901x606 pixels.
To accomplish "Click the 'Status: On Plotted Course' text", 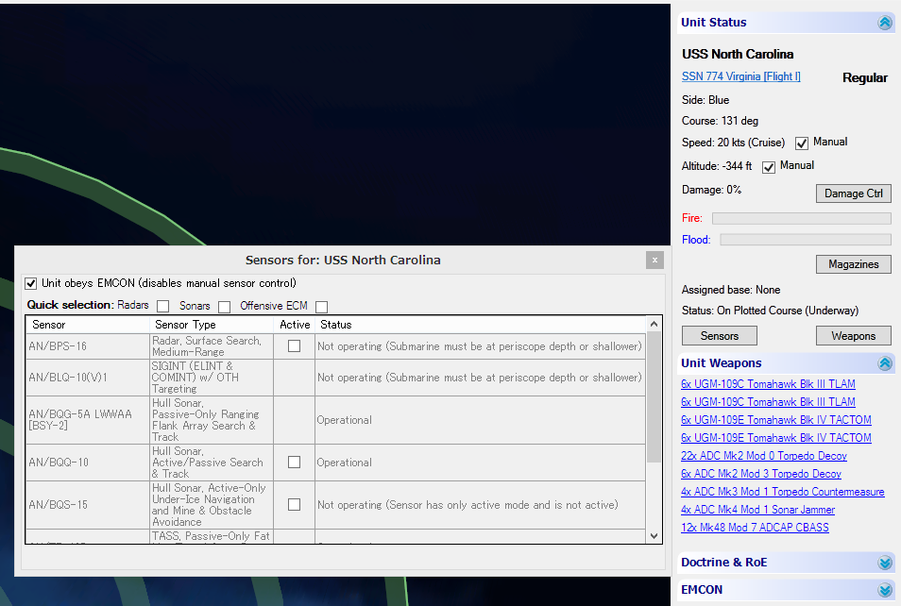I will coord(770,311).
